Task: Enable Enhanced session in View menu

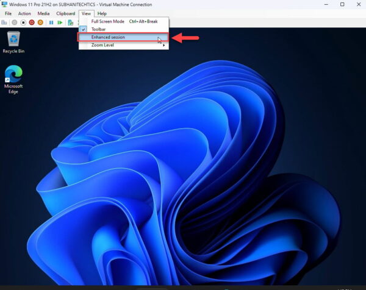Action: coord(107,37)
